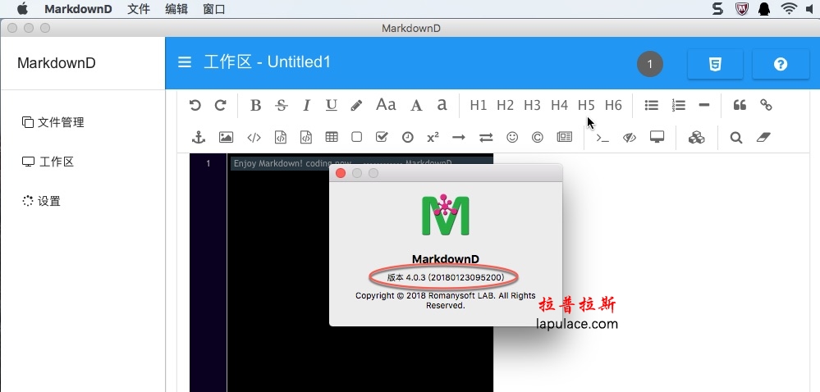Open go-to-line terminal icon

click(602, 138)
